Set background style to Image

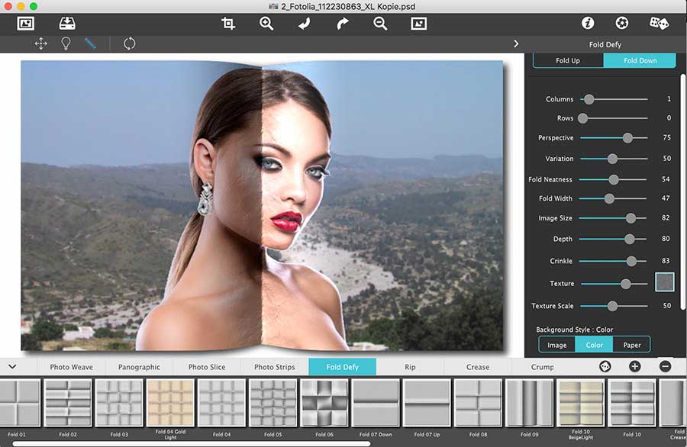click(557, 345)
